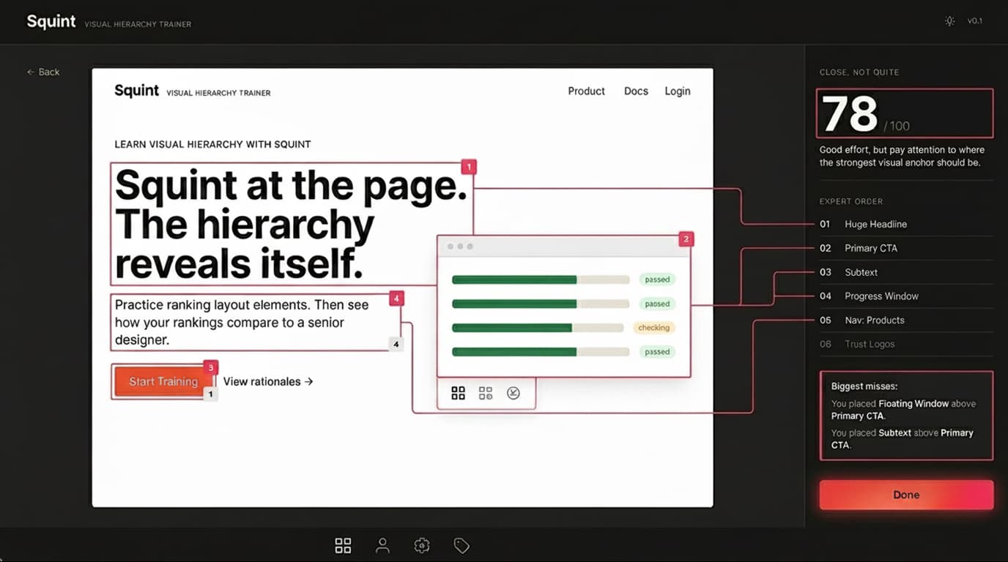
Task: Select the bold grid icon under the progress window
Action: click(x=458, y=394)
